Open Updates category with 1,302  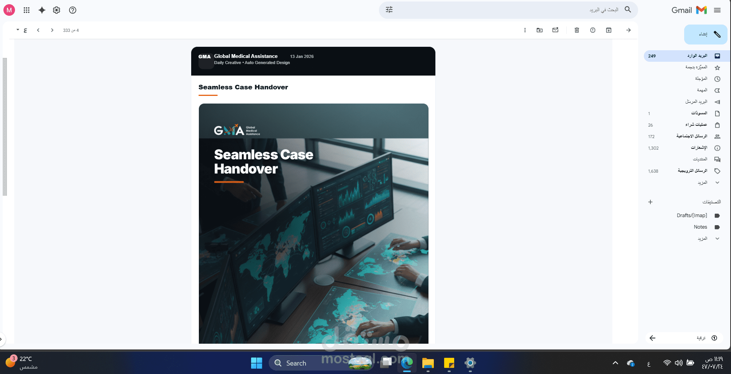684,148
